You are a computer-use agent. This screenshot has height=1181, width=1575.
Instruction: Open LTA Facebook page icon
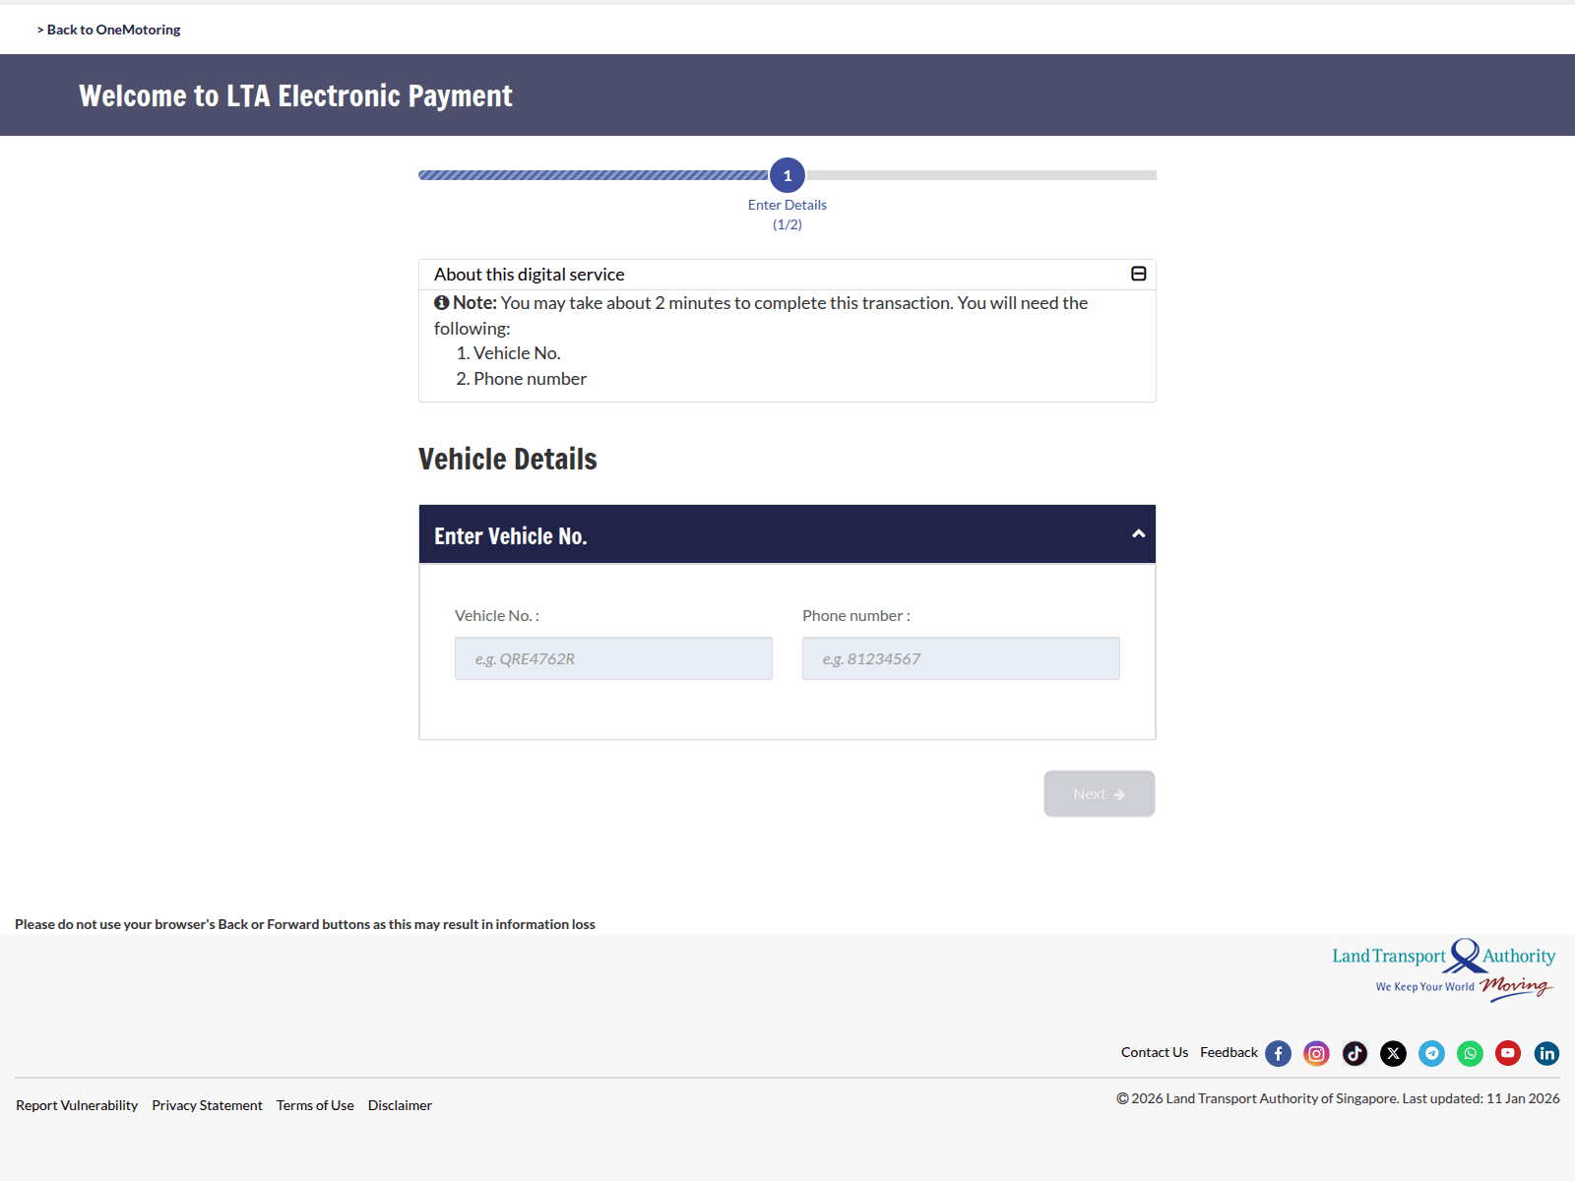[x=1278, y=1053]
